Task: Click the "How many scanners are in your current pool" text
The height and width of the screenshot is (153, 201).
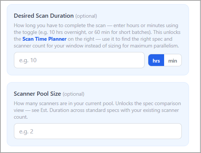Action: pyautogui.click(x=64, y=104)
